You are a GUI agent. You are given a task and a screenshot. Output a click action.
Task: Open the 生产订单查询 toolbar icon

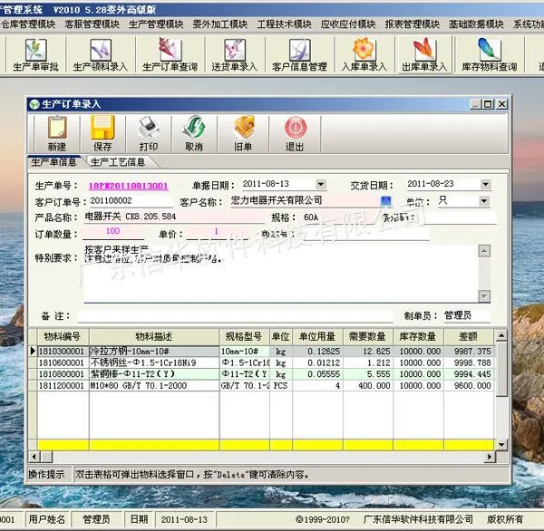[170, 54]
